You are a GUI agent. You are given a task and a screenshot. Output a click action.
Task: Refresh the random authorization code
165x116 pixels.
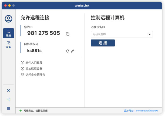click(x=68, y=51)
